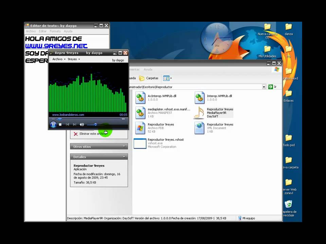Click the 'Tamaño: 38,5 KB' detail text

point(85,183)
